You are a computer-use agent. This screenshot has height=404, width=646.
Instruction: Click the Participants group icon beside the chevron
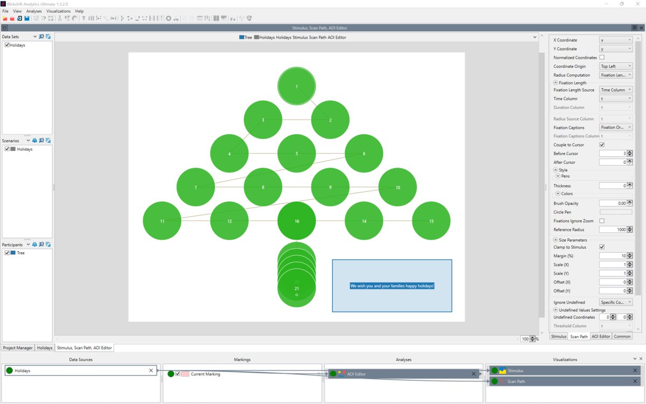[x=35, y=244]
